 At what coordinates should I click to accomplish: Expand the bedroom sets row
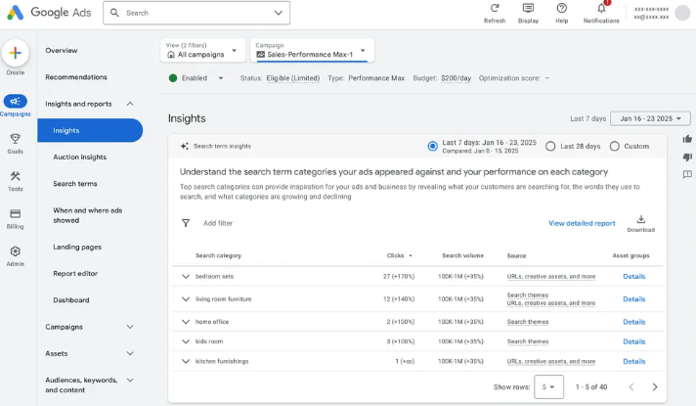tap(186, 276)
